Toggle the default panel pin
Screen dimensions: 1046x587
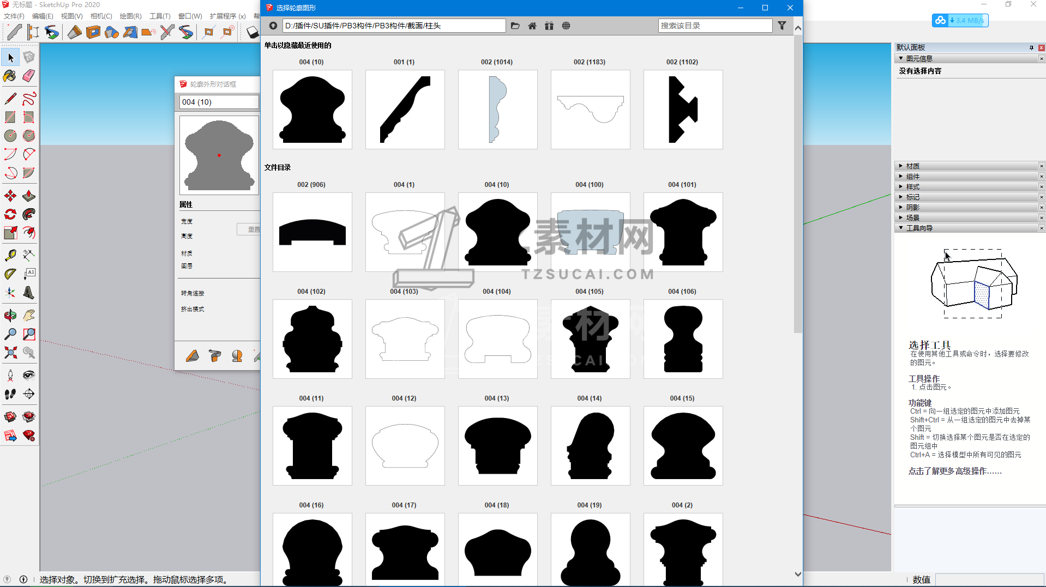tap(1031, 47)
